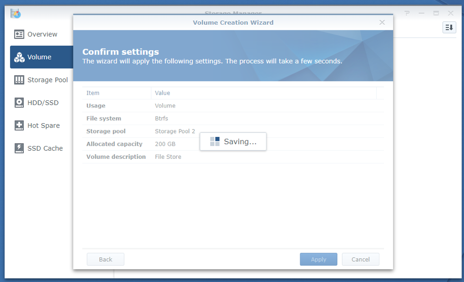Close the Volume Creation Wizard dialog
The image size is (464, 282).
(382, 22)
